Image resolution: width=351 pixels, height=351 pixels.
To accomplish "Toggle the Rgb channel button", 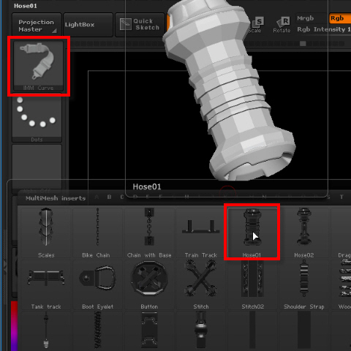I will click(x=340, y=18).
